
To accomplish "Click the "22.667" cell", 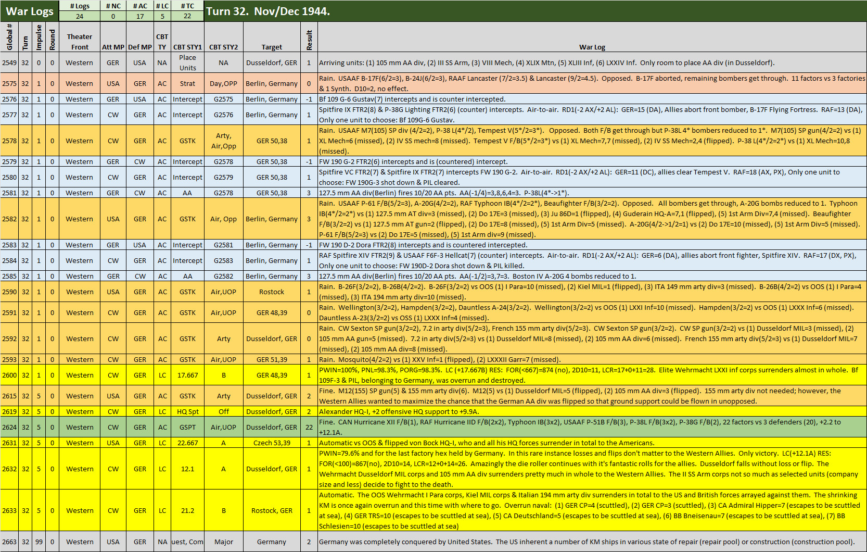I will tap(187, 443).
